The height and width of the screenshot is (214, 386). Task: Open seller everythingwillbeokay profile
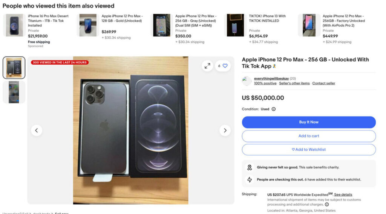tap(271, 79)
